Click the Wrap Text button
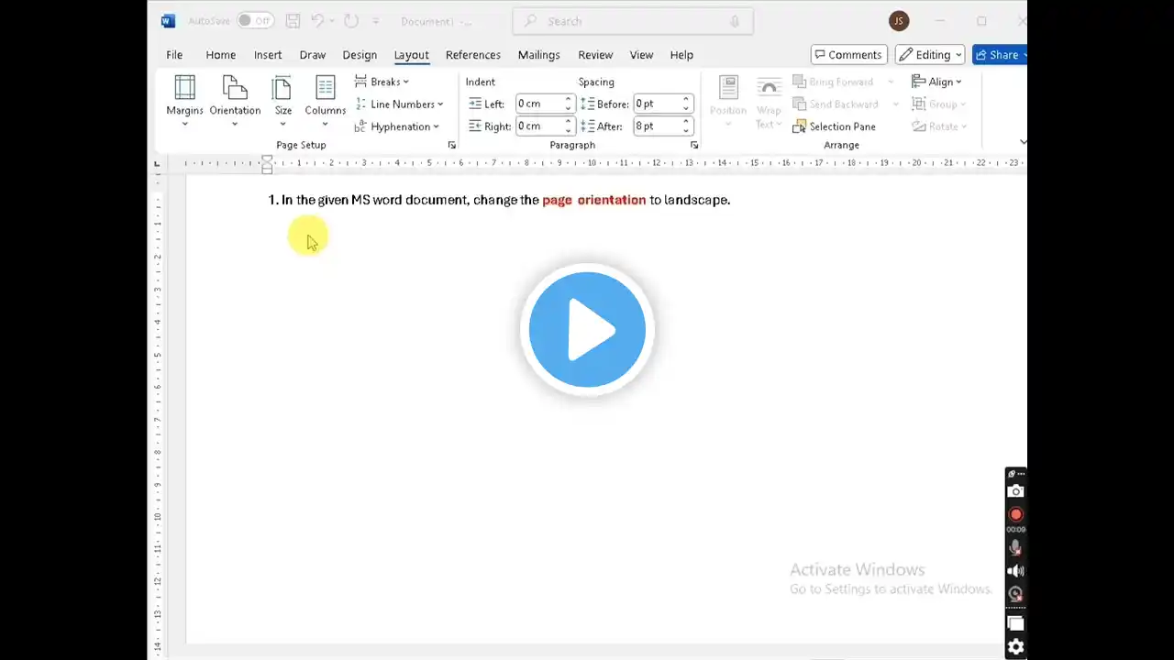 (x=769, y=103)
